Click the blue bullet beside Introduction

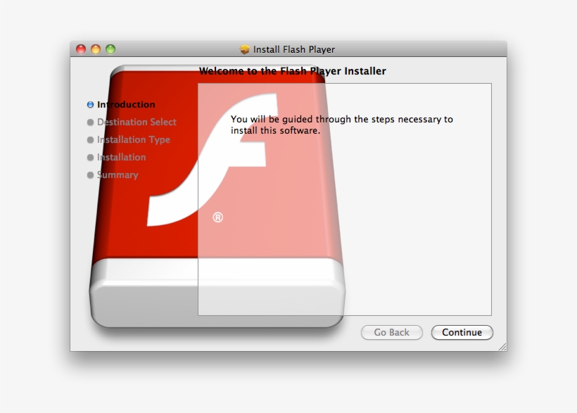(x=89, y=104)
